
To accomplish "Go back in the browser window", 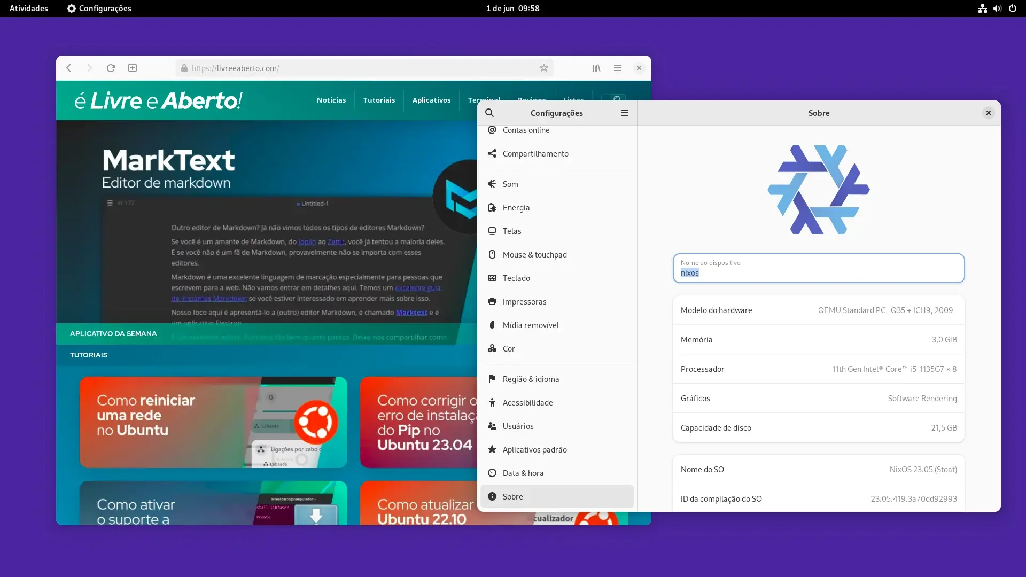I will coord(69,68).
